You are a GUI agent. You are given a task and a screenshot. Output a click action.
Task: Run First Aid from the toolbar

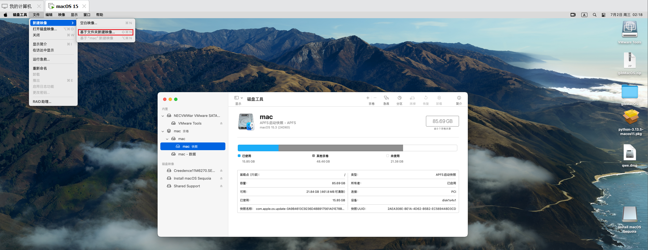pyautogui.click(x=386, y=100)
